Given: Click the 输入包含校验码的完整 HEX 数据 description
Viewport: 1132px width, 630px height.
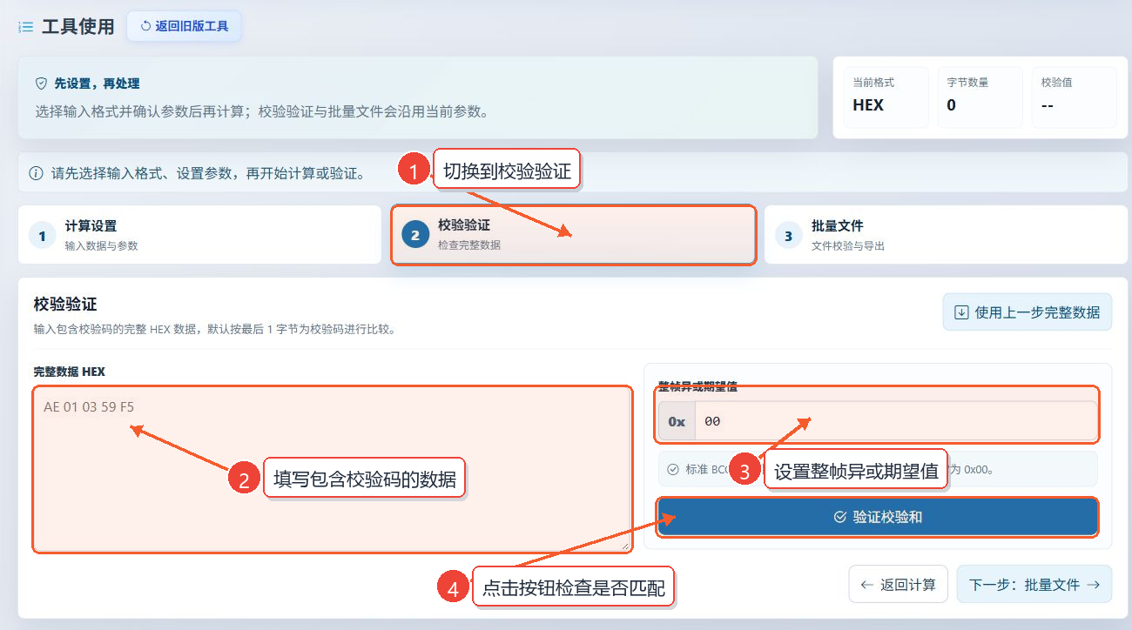Looking at the screenshot, I should pos(215,330).
